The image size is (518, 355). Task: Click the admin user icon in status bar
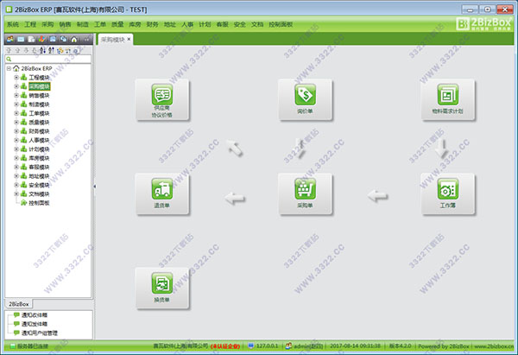[288, 345]
